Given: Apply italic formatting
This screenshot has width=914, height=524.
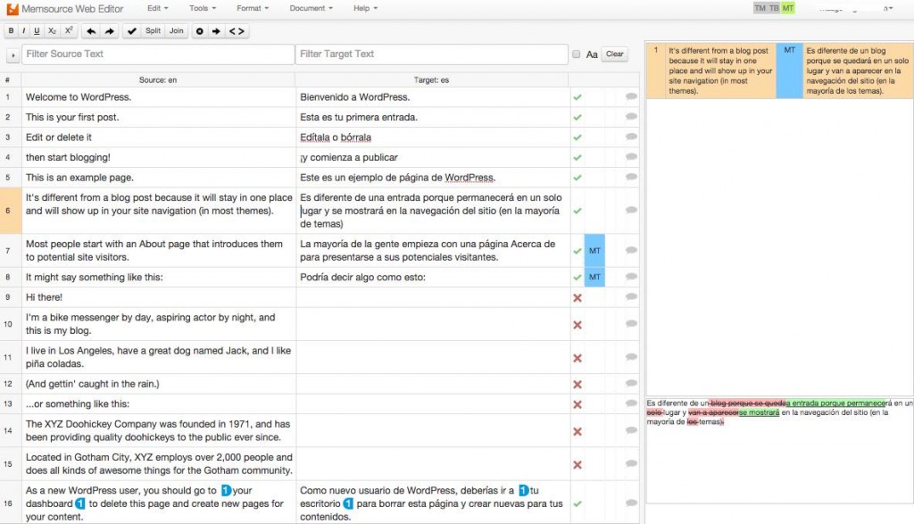Looking at the screenshot, I should click(x=23, y=31).
